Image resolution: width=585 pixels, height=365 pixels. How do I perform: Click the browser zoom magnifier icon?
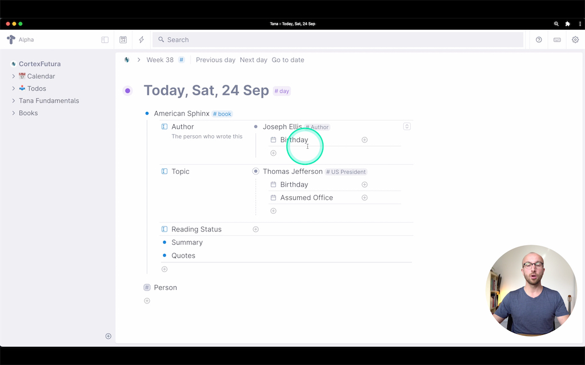click(556, 24)
